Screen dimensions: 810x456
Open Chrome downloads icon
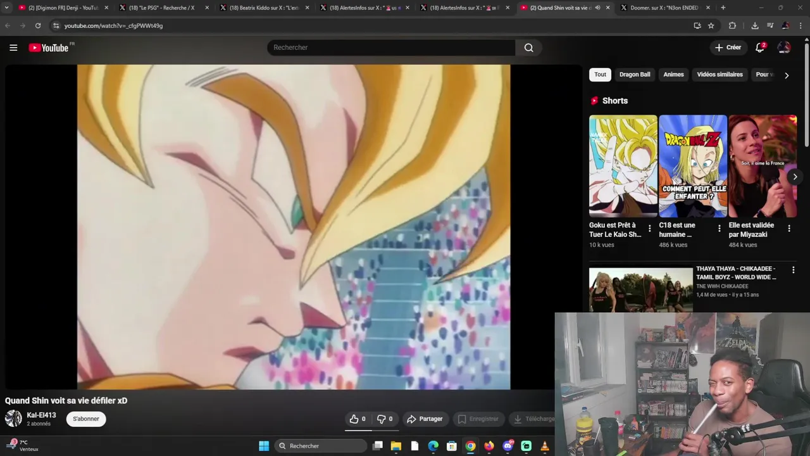coord(755,25)
